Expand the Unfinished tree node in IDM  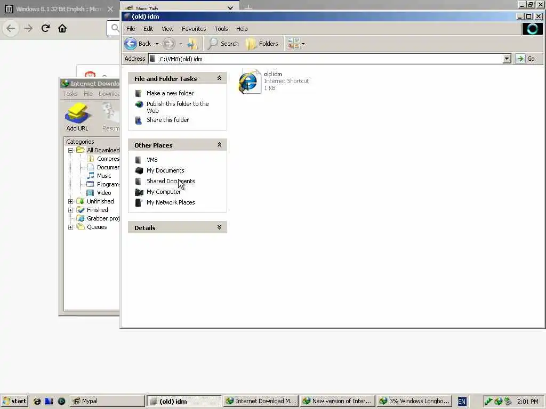pyautogui.click(x=71, y=201)
